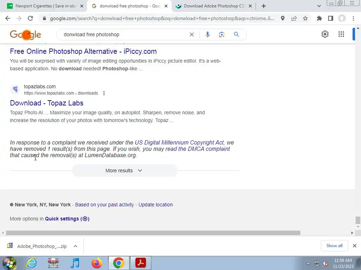Open a new browser tab
Image resolution: width=361 pixels, height=270 pixels.
[x=264, y=6]
